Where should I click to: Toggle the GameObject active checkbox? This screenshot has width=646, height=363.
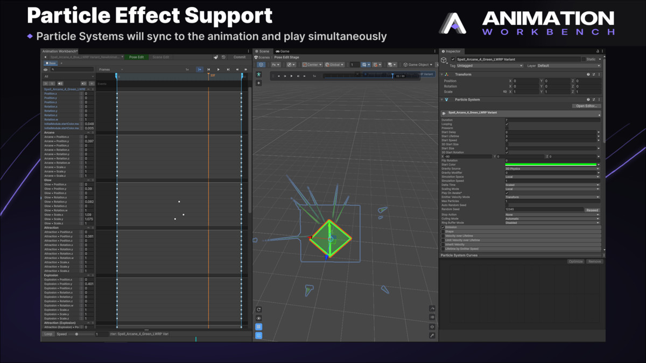point(453,59)
